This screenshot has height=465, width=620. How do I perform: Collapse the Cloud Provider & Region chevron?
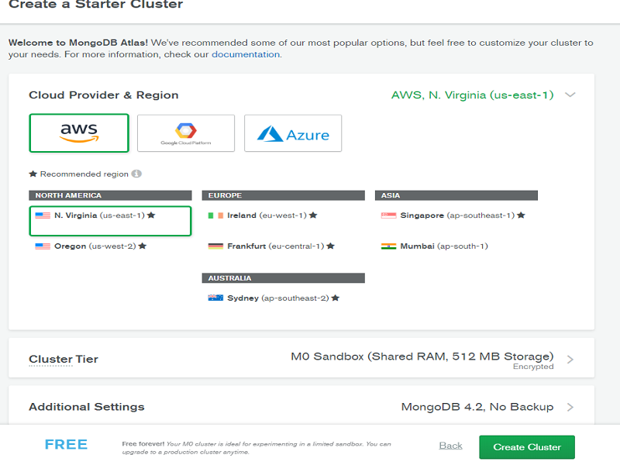(570, 95)
